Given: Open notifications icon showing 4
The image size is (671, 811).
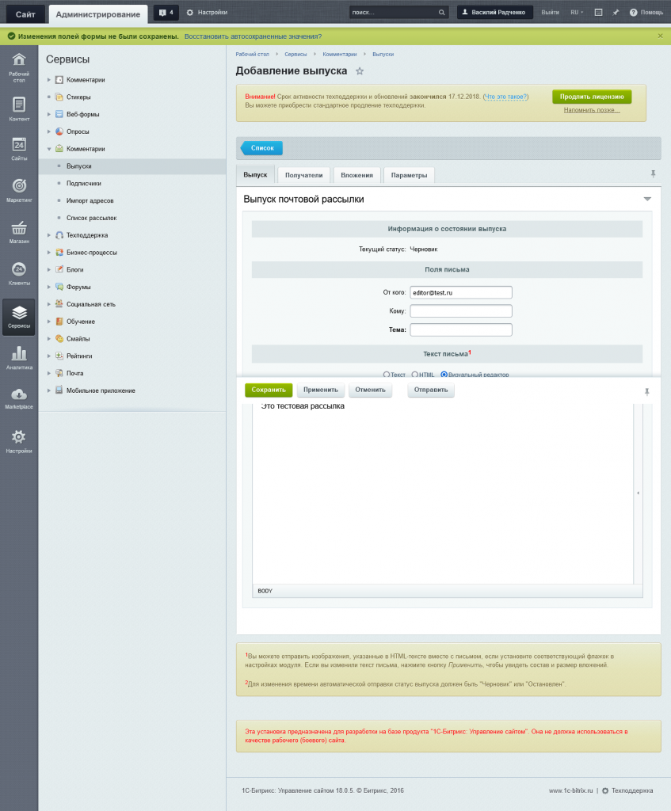Looking at the screenshot, I should (165, 13).
